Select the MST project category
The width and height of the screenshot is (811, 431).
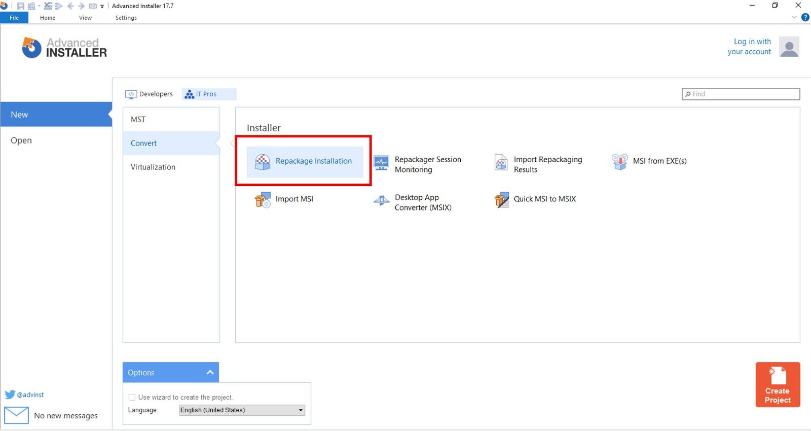coord(171,119)
